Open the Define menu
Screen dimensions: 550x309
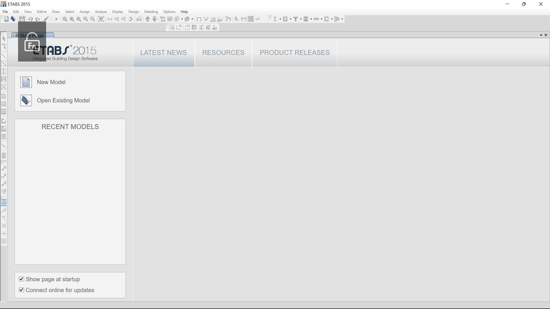pos(42,12)
